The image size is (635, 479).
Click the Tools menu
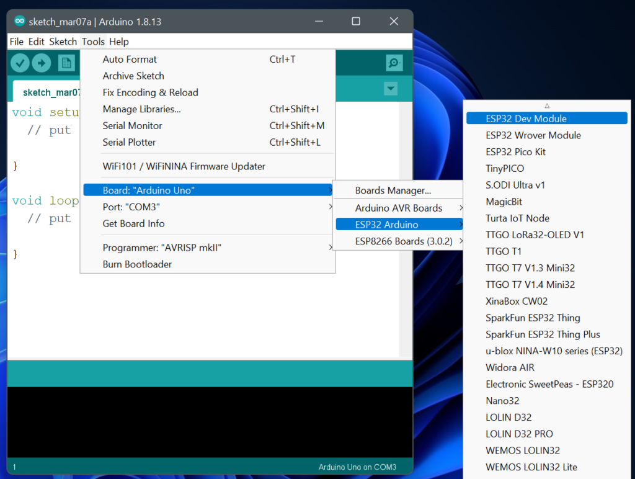click(93, 42)
